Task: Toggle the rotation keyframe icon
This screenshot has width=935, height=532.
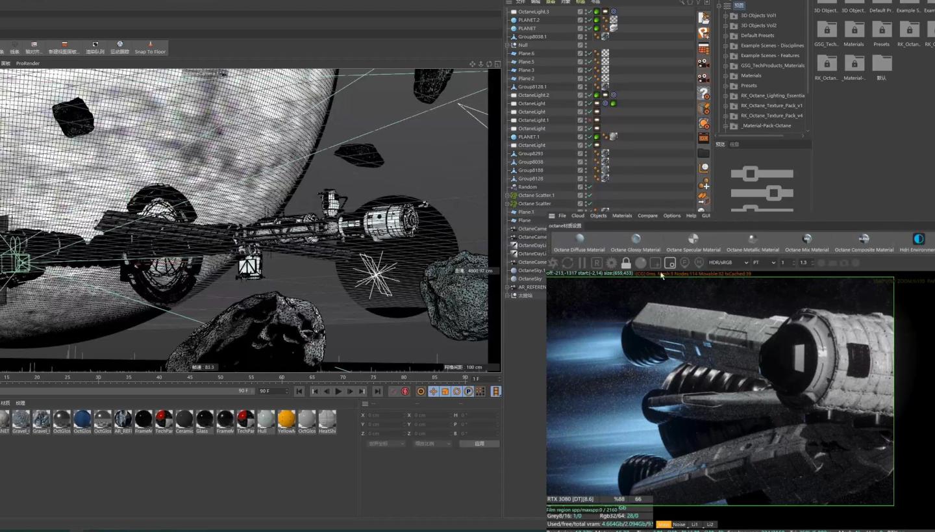Action: pyautogui.click(x=456, y=391)
